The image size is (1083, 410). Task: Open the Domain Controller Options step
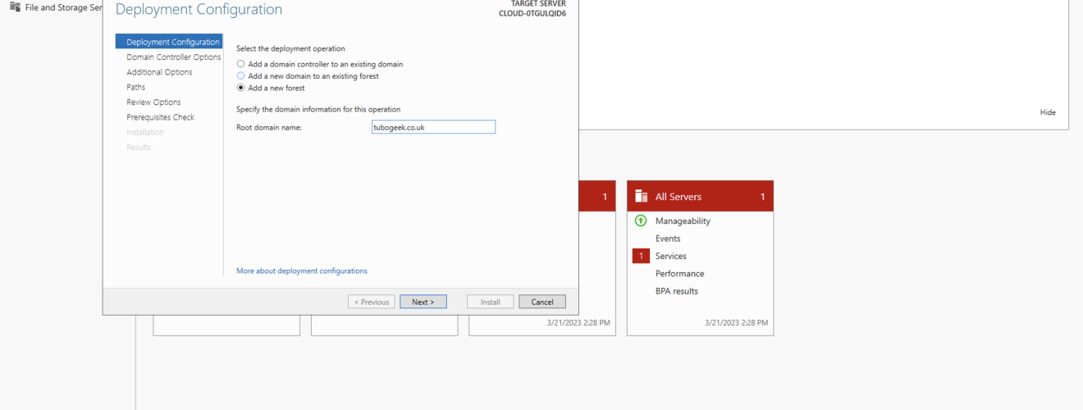[173, 57]
